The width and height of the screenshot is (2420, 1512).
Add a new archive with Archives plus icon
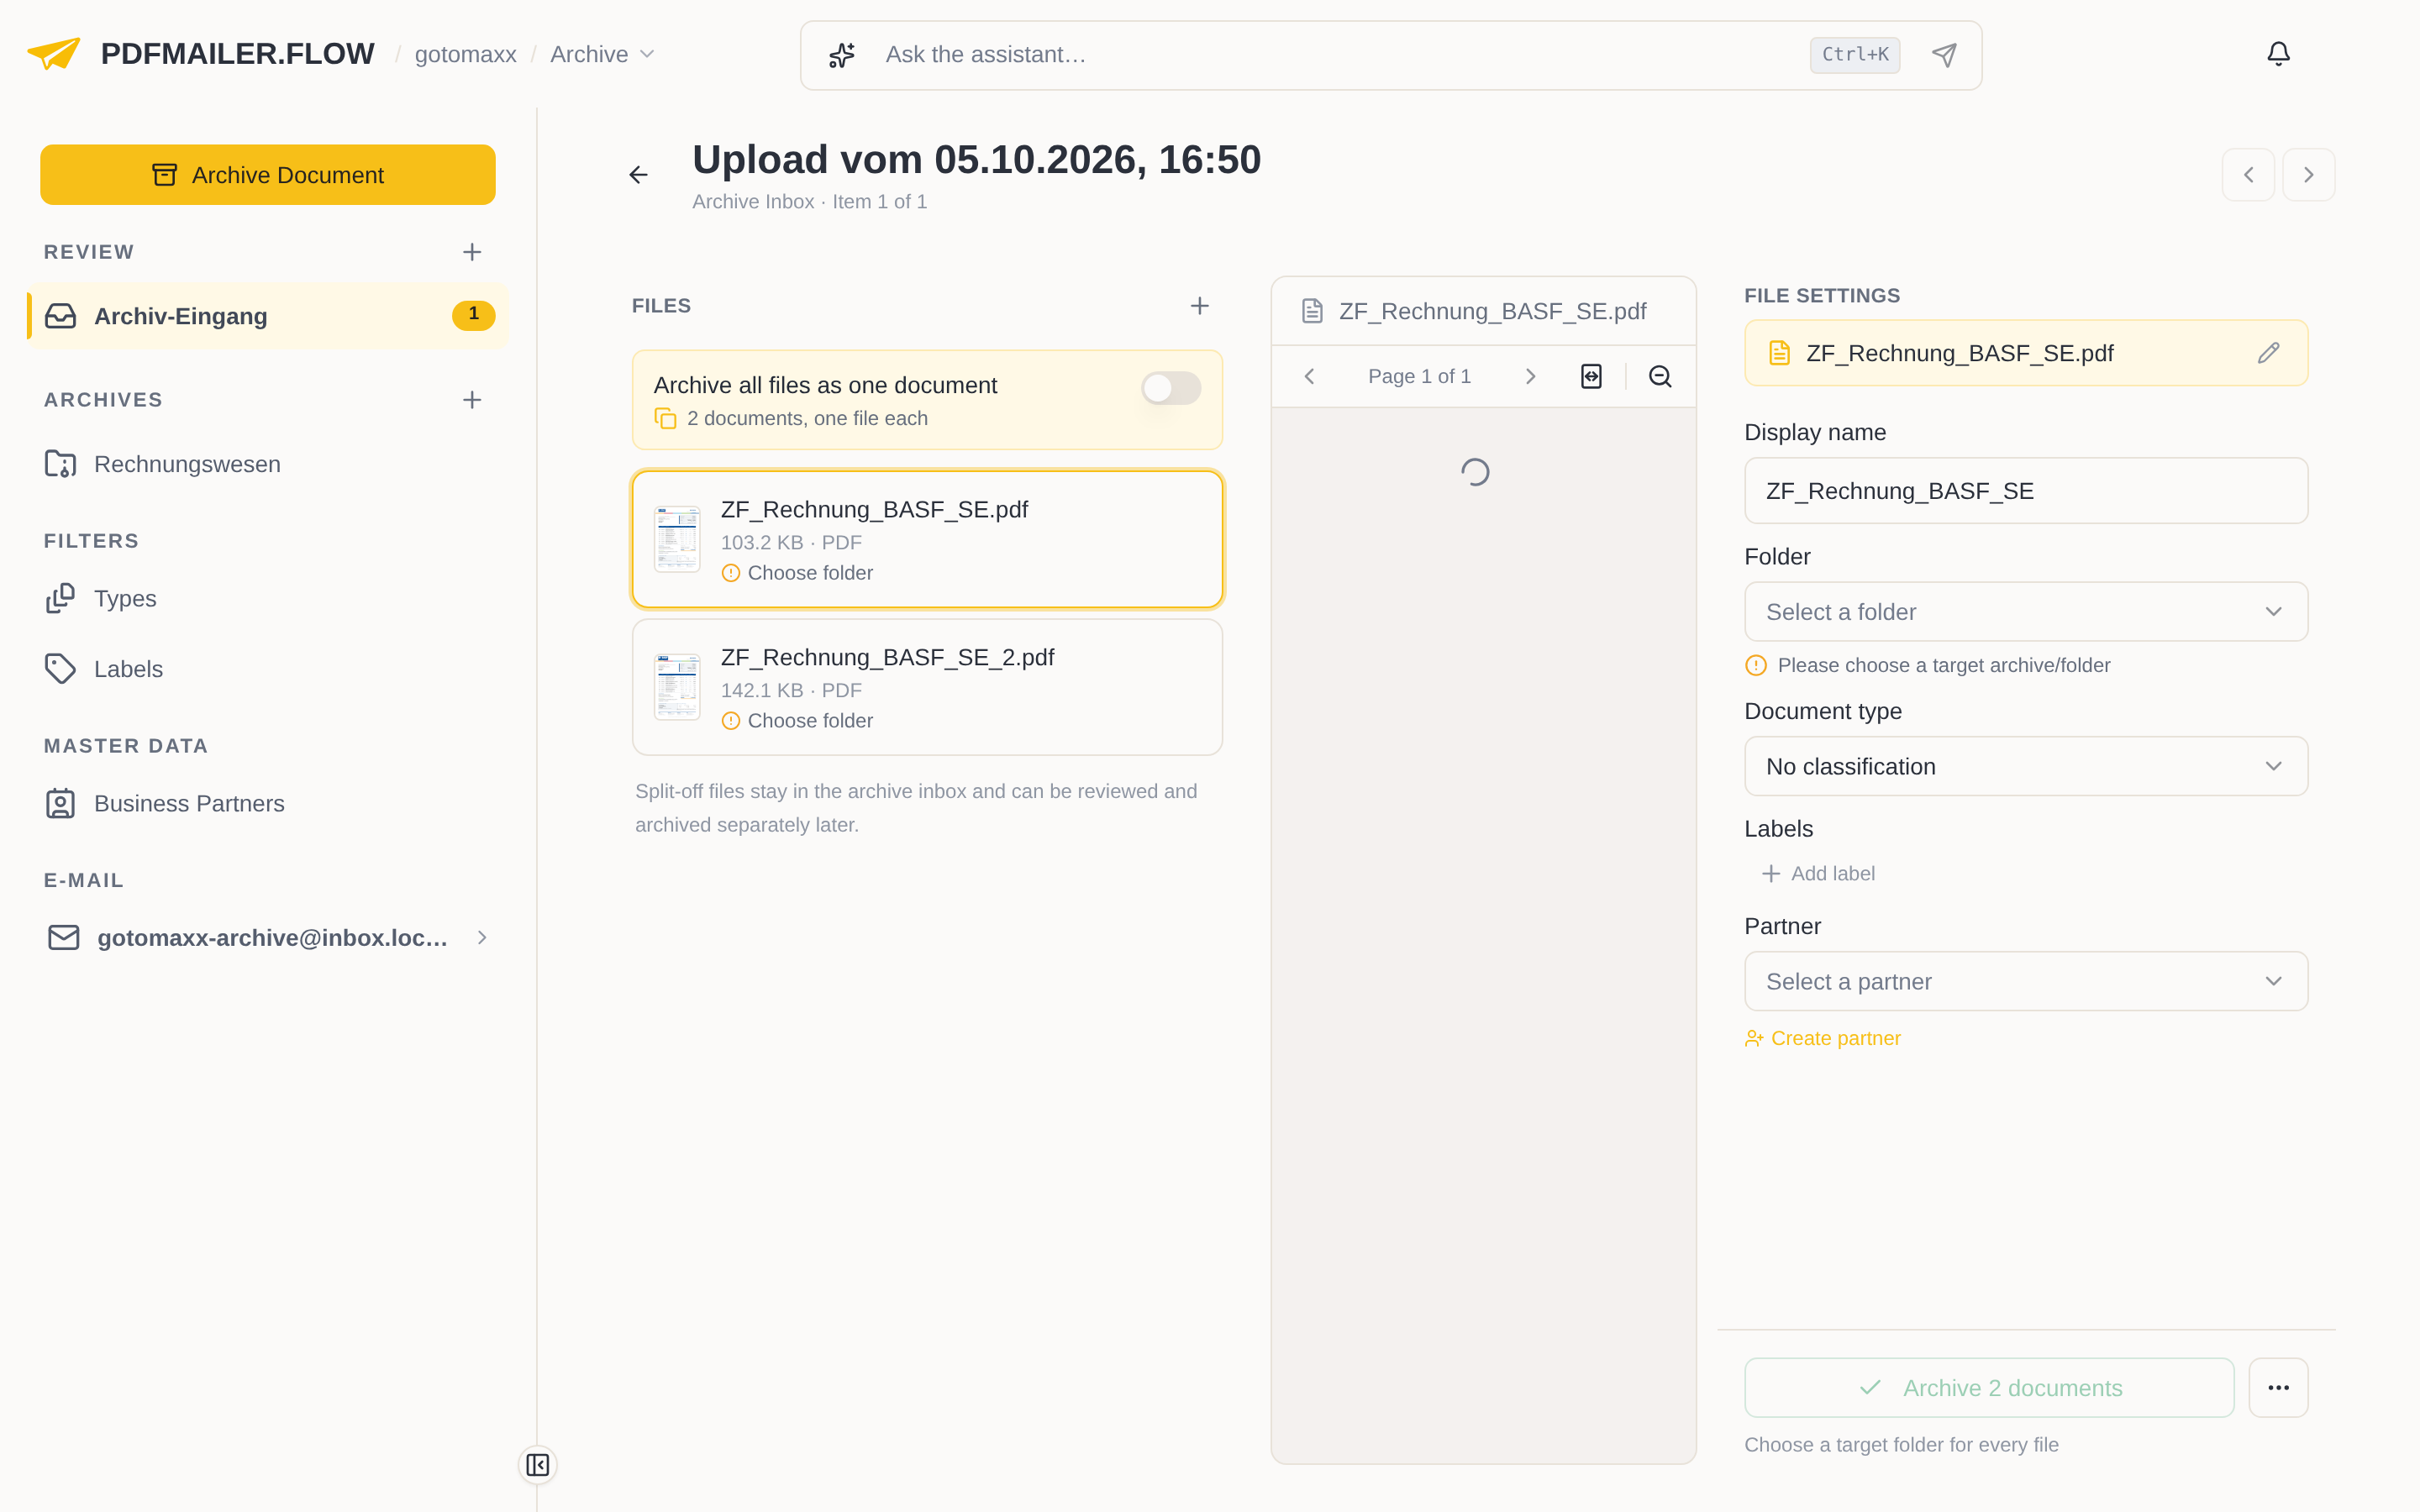click(472, 400)
